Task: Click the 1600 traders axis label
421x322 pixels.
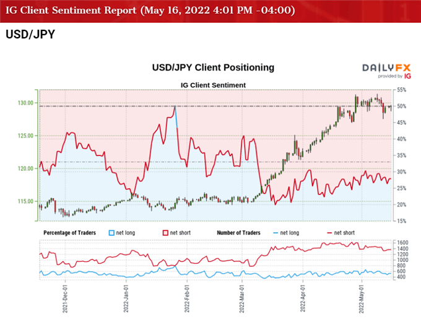Action: [402, 243]
